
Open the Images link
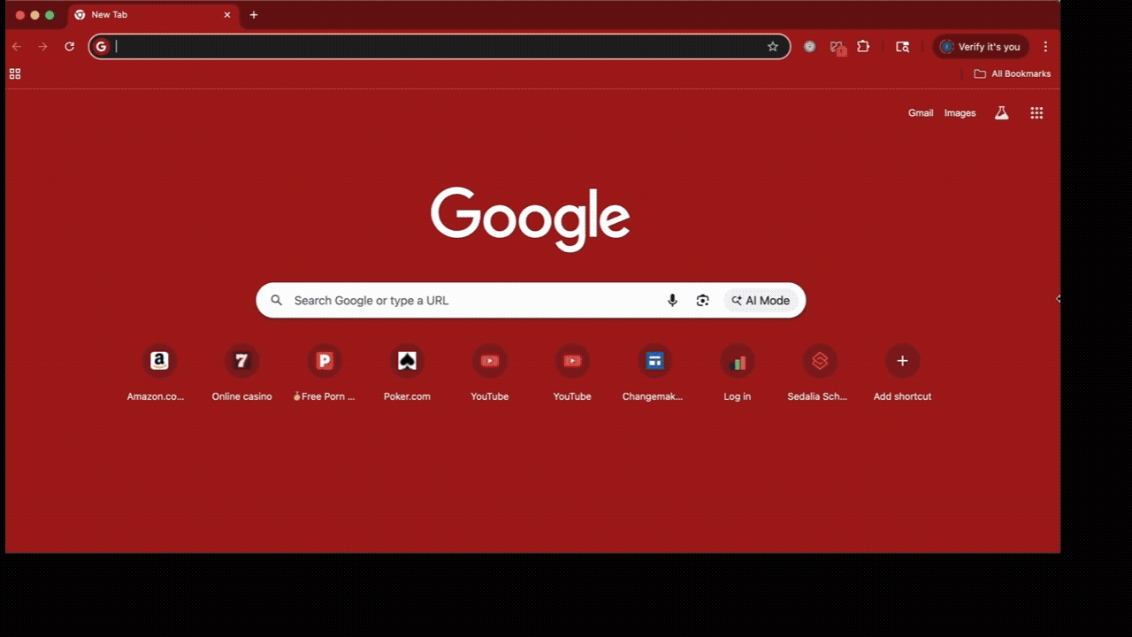tap(960, 112)
